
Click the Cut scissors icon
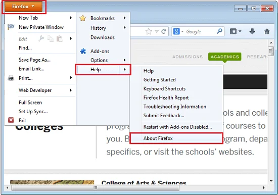(41, 38)
